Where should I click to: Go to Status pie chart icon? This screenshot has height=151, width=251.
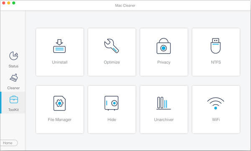[x=14, y=56]
